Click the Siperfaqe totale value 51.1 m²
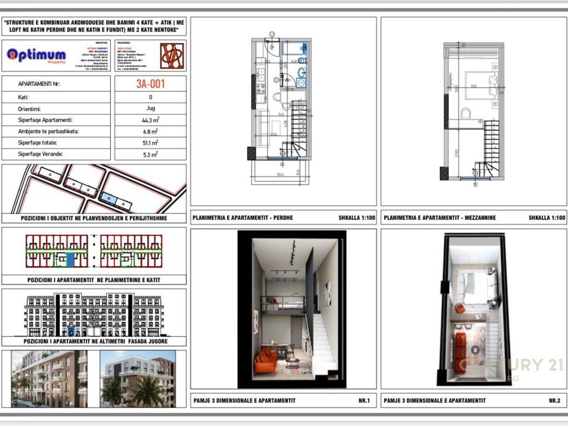Screen dimensions: 568x426 point(150,143)
